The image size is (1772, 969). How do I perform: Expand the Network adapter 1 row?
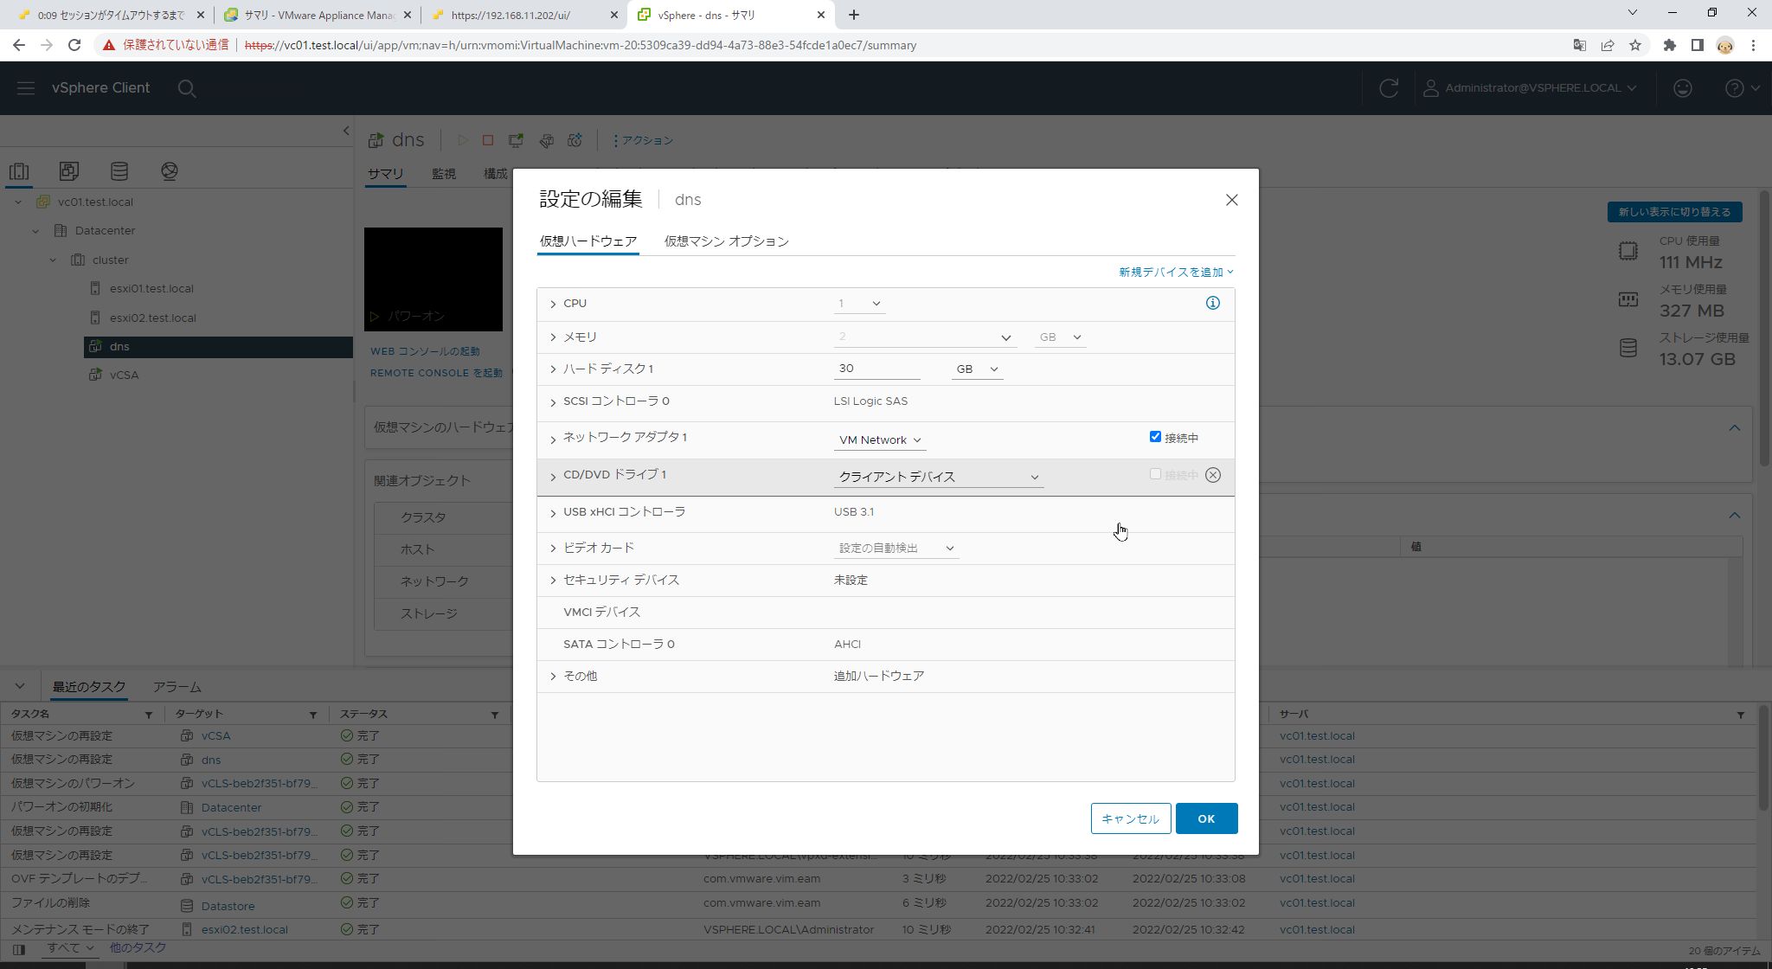pos(553,440)
